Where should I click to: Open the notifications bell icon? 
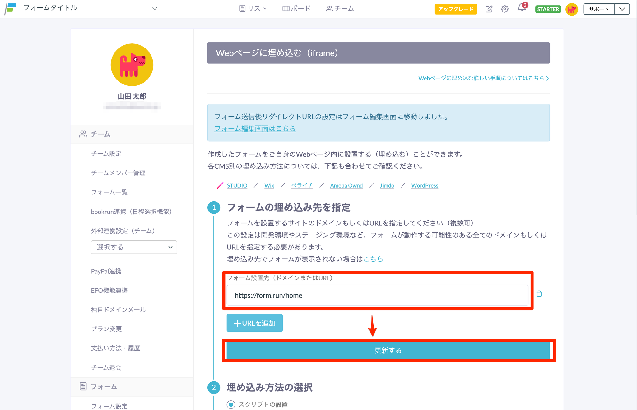(522, 8)
